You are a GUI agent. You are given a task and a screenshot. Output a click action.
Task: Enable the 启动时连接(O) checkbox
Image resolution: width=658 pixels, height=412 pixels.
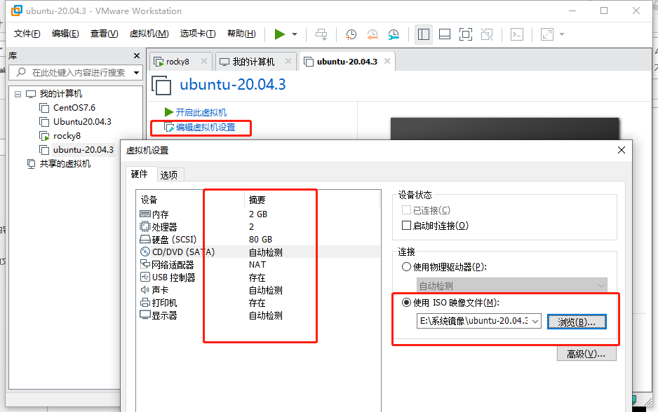point(406,226)
